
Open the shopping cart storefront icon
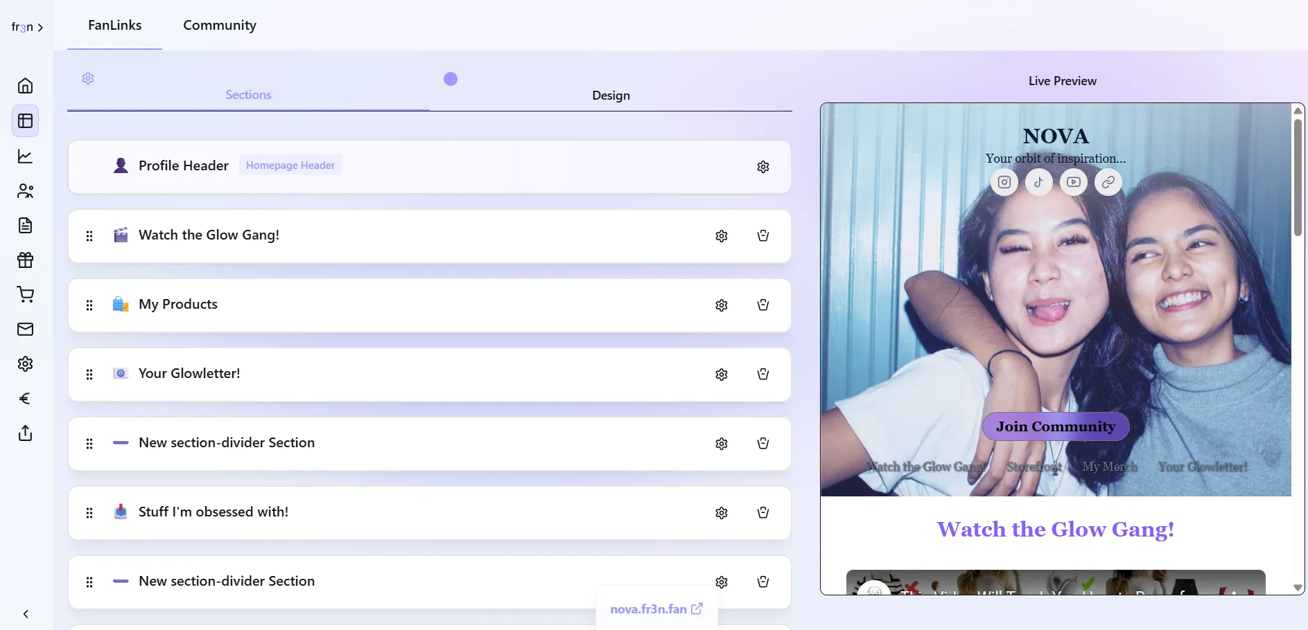click(x=25, y=294)
